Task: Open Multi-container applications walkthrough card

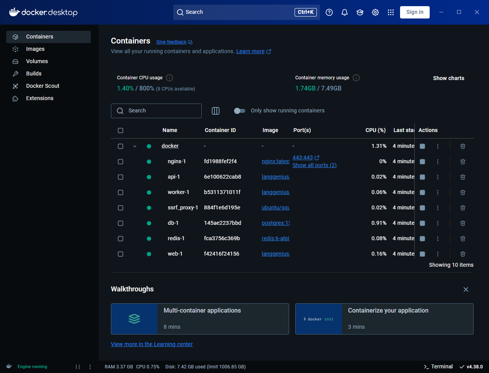Action: point(200,319)
